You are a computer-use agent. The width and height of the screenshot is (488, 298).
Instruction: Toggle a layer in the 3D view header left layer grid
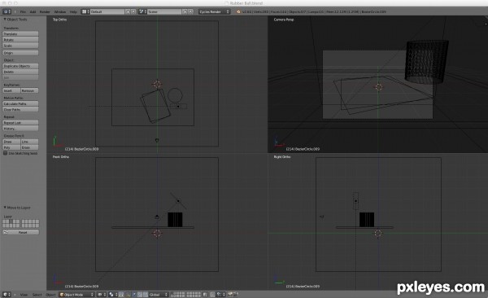178,294
